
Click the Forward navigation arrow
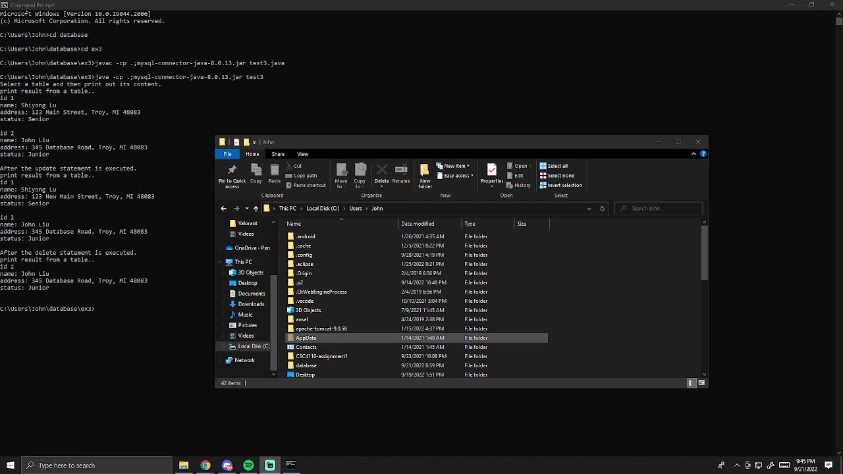pos(236,209)
